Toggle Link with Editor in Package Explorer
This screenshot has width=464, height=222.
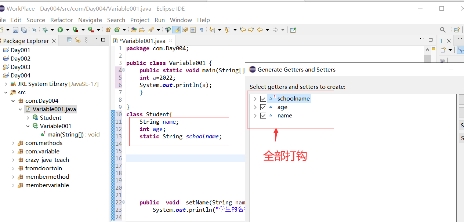[78, 41]
